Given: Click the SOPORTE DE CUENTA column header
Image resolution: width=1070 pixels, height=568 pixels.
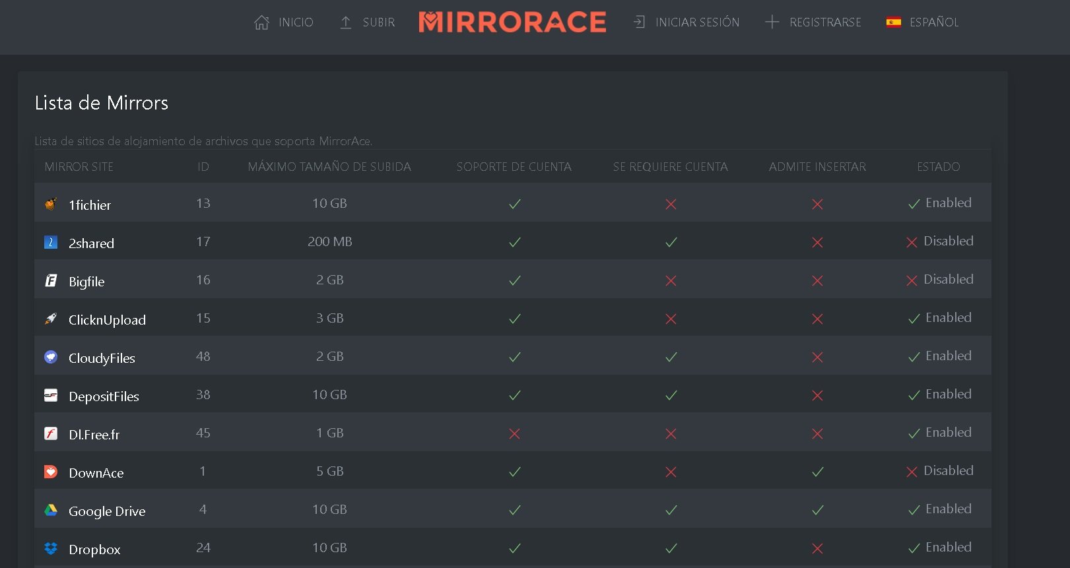Looking at the screenshot, I should 514,167.
